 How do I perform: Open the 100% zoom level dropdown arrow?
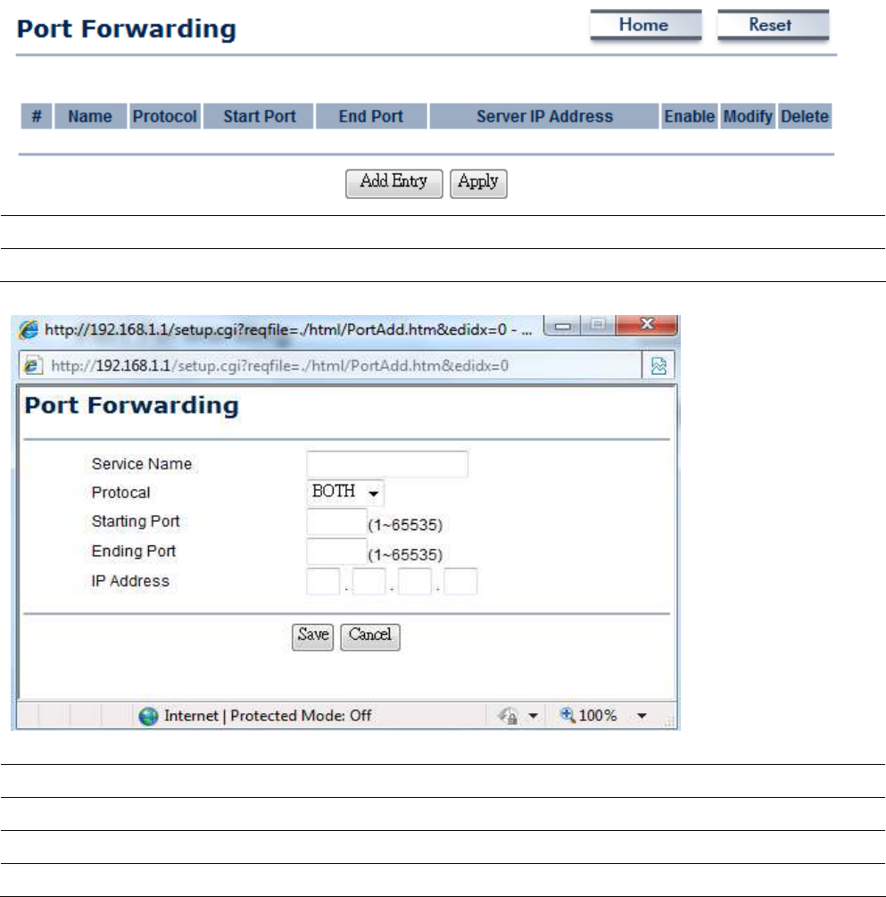click(642, 716)
